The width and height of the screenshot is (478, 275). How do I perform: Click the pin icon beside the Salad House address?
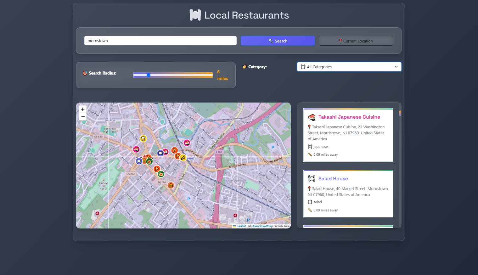coord(309,188)
